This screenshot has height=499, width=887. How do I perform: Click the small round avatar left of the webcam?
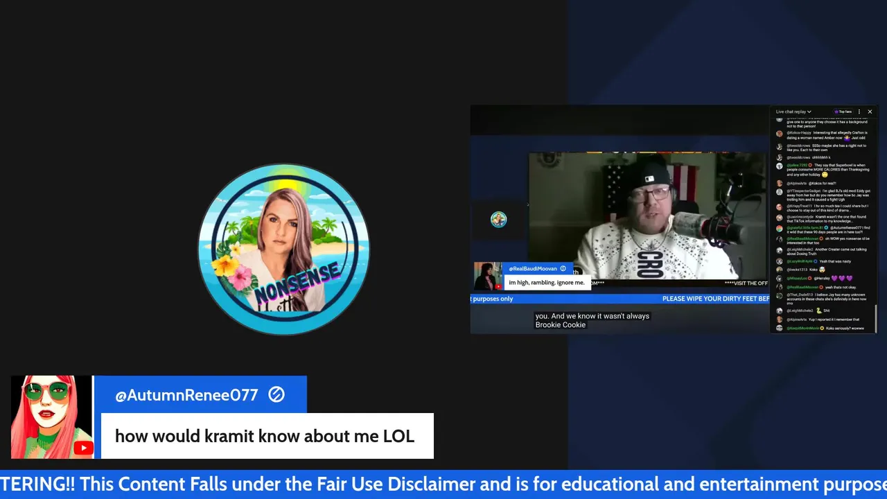click(498, 220)
